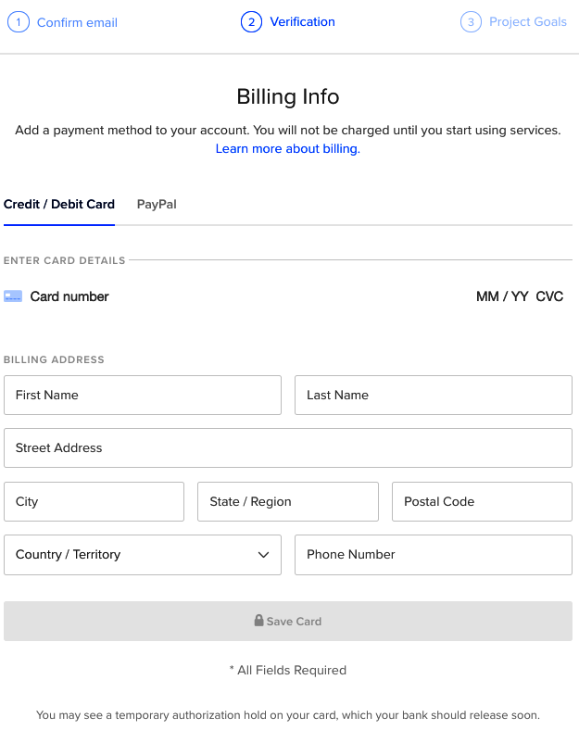Click the First Name field

point(143,395)
